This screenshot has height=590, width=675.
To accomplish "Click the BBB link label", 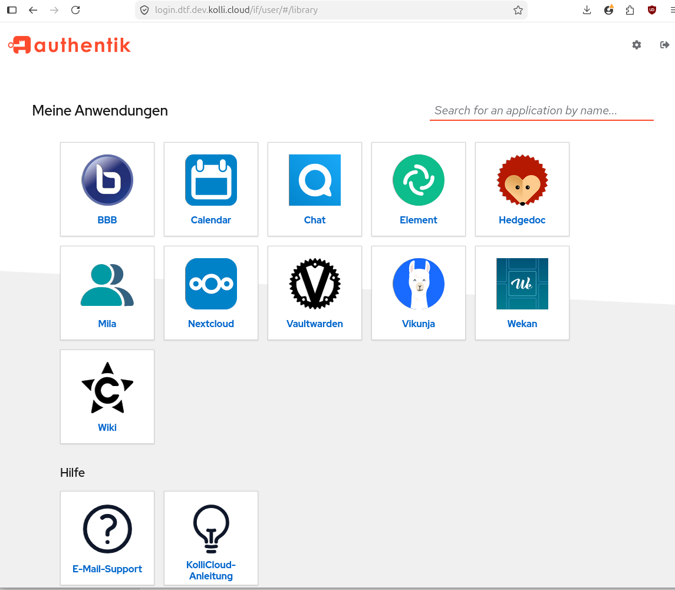I will point(107,220).
